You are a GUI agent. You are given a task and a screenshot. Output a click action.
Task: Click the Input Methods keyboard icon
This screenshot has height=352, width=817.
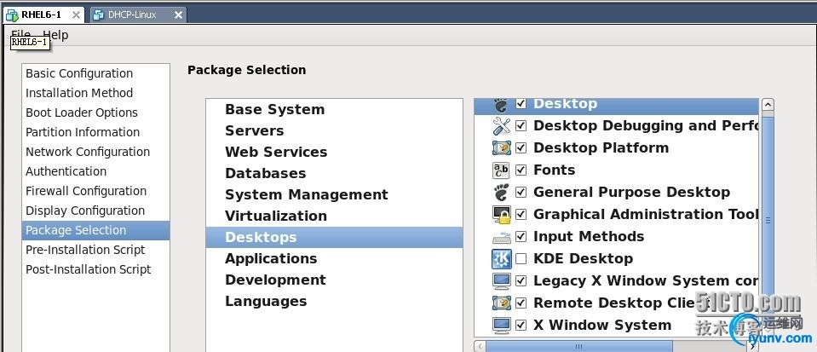[x=501, y=237]
